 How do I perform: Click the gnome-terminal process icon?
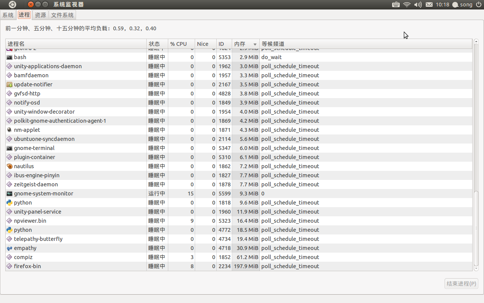click(x=9, y=148)
